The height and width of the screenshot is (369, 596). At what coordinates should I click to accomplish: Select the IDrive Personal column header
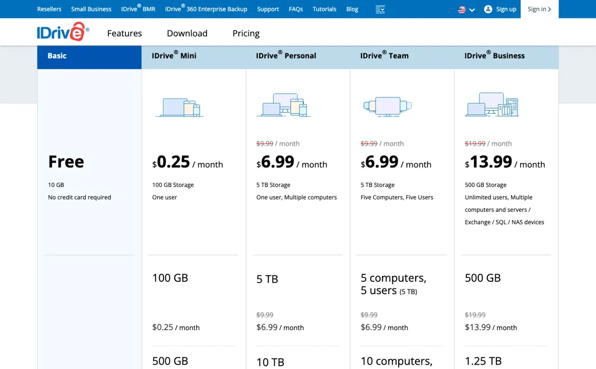[x=297, y=57]
